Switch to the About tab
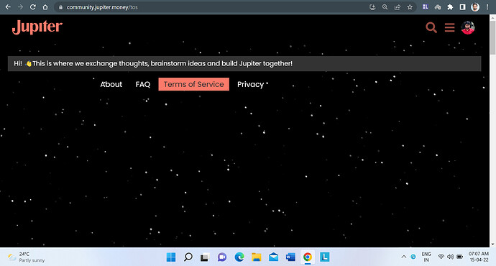 111,84
